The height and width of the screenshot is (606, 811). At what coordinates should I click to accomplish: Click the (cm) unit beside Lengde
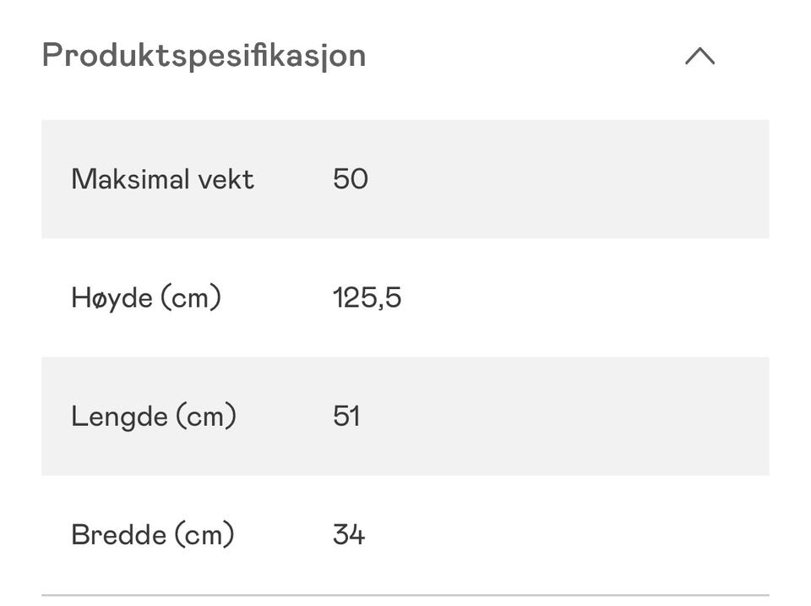coord(206,417)
